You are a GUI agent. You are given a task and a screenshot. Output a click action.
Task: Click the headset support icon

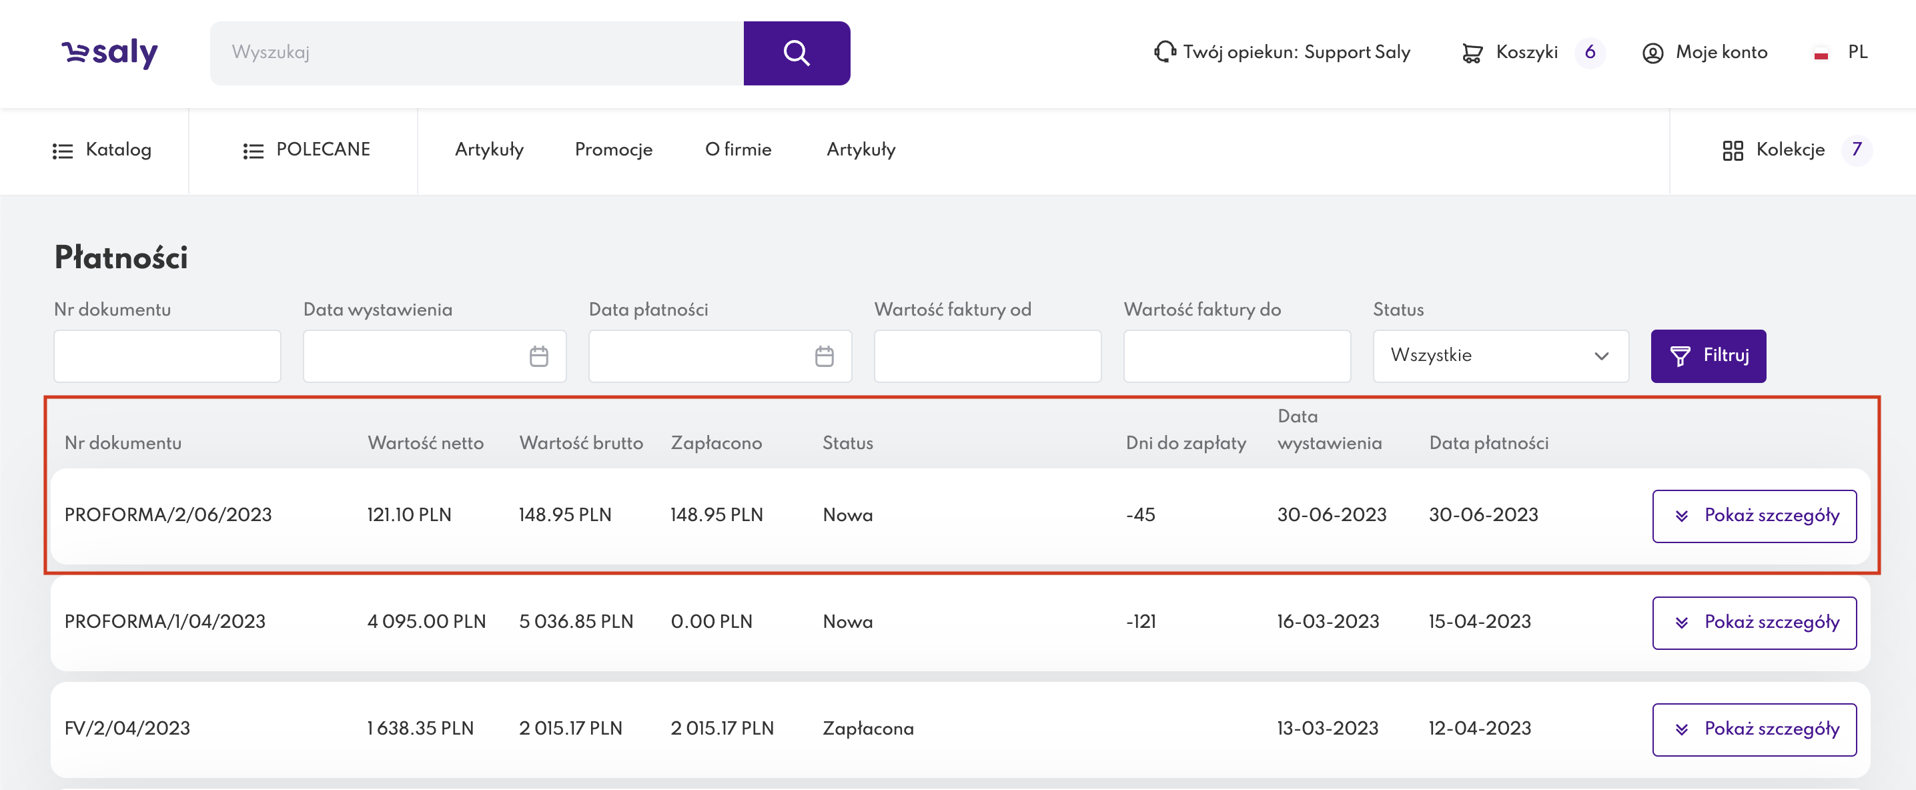[1164, 52]
